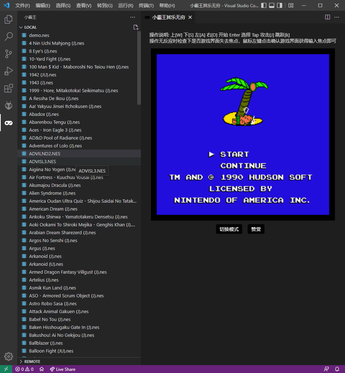Open the PlatformIO alien icon view
Viewport: 345px width, 373px height.
point(9,105)
